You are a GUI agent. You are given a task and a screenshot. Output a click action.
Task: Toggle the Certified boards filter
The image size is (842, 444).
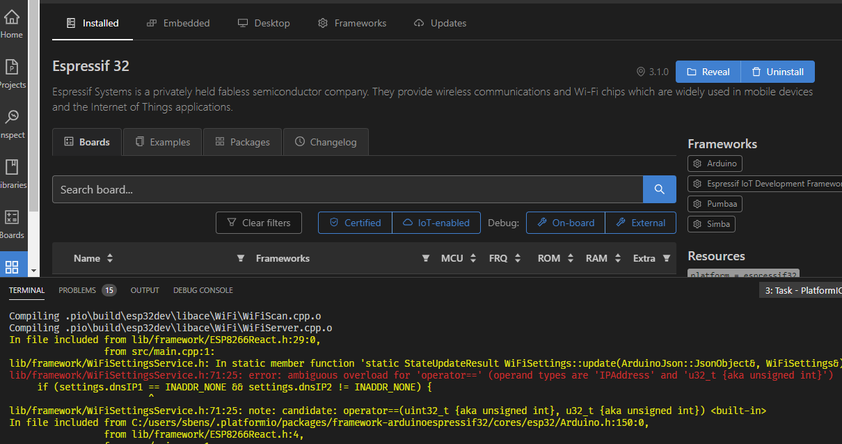pyautogui.click(x=355, y=223)
